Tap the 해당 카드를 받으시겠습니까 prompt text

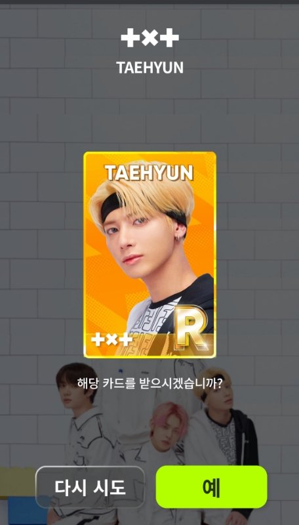(x=150, y=383)
